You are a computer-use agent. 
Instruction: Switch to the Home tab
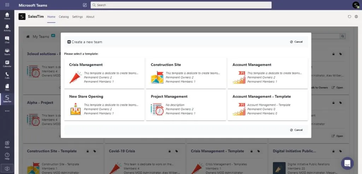coord(51,17)
